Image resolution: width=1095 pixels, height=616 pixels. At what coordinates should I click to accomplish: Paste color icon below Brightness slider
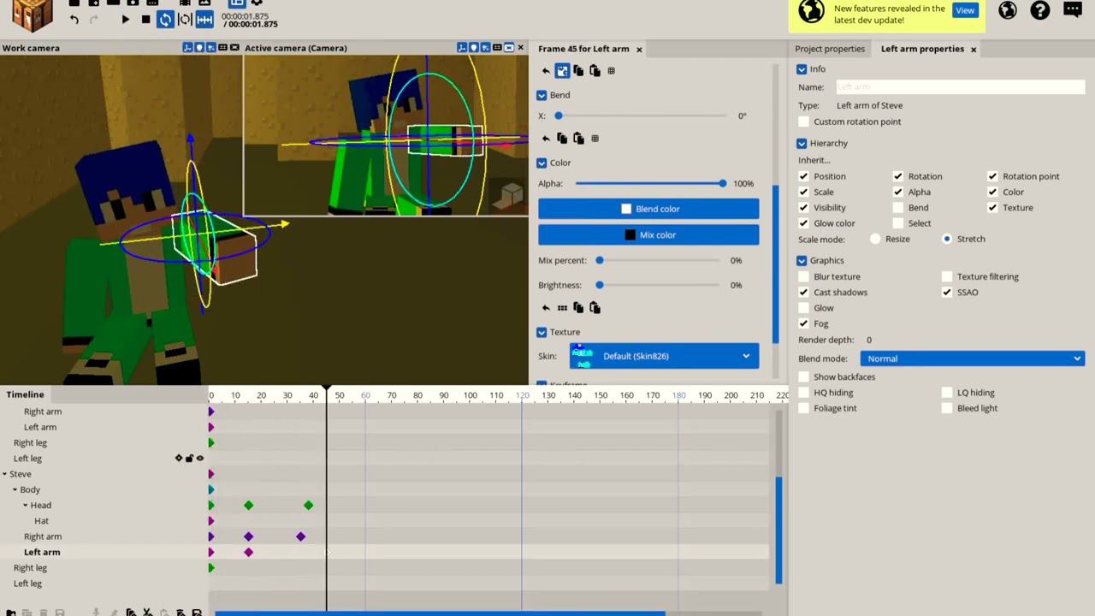click(595, 308)
